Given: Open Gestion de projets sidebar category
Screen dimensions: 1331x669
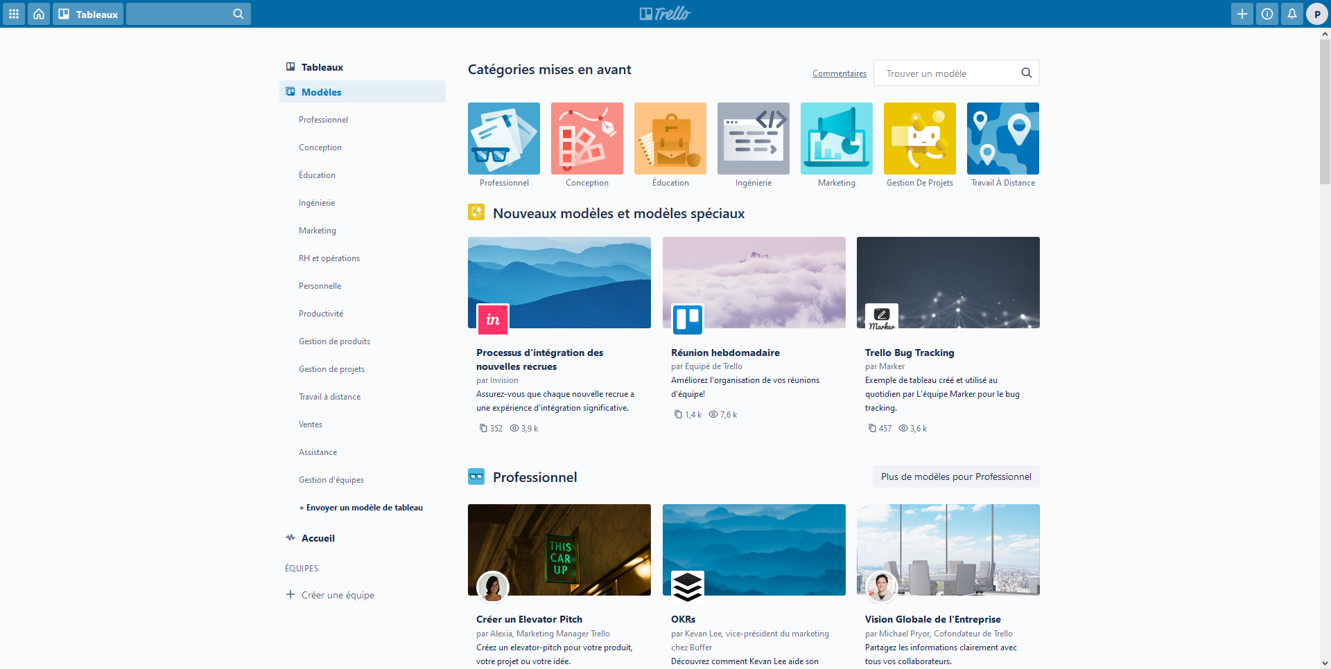Looking at the screenshot, I should (x=331, y=369).
